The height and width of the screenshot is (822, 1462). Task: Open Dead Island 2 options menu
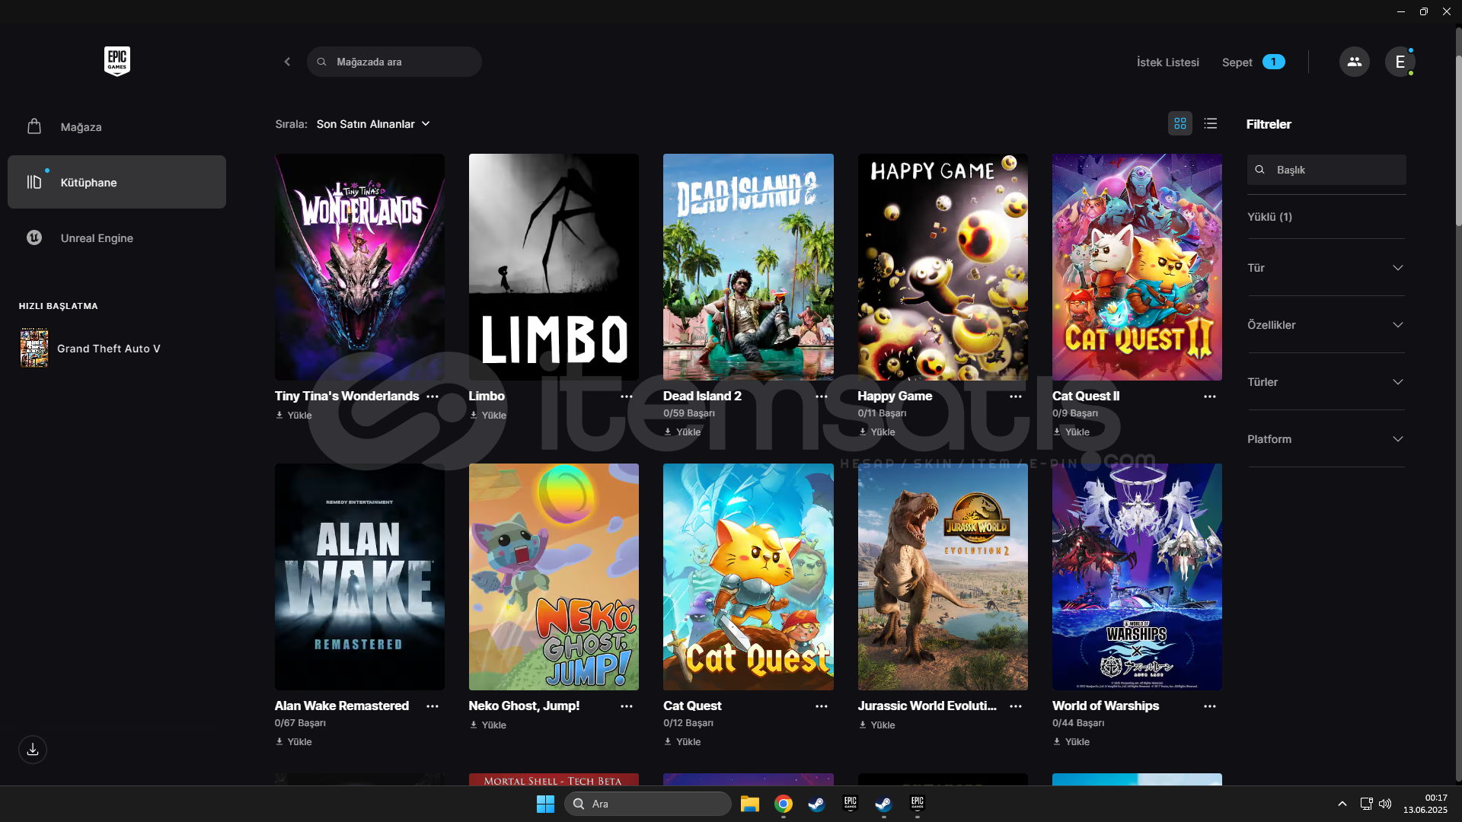822,397
